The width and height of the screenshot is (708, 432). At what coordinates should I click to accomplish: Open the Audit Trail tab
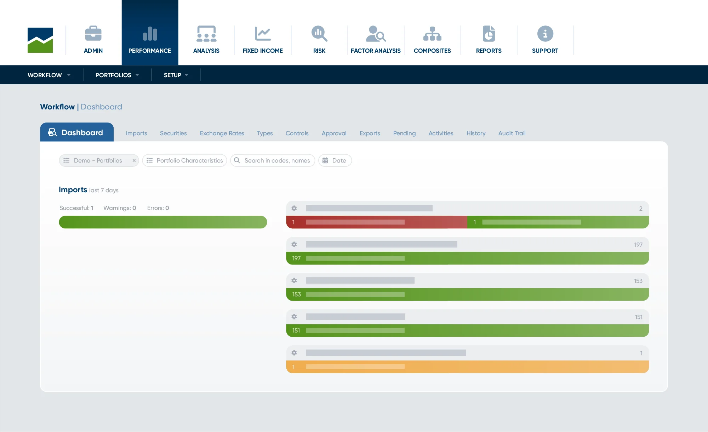pyautogui.click(x=512, y=133)
